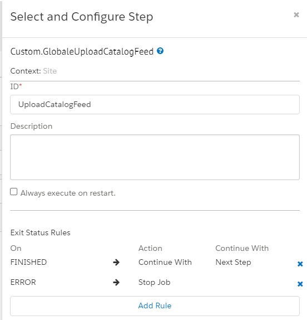
Task: Close the Select and Configure Step dialog
Action: click(296, 14)
